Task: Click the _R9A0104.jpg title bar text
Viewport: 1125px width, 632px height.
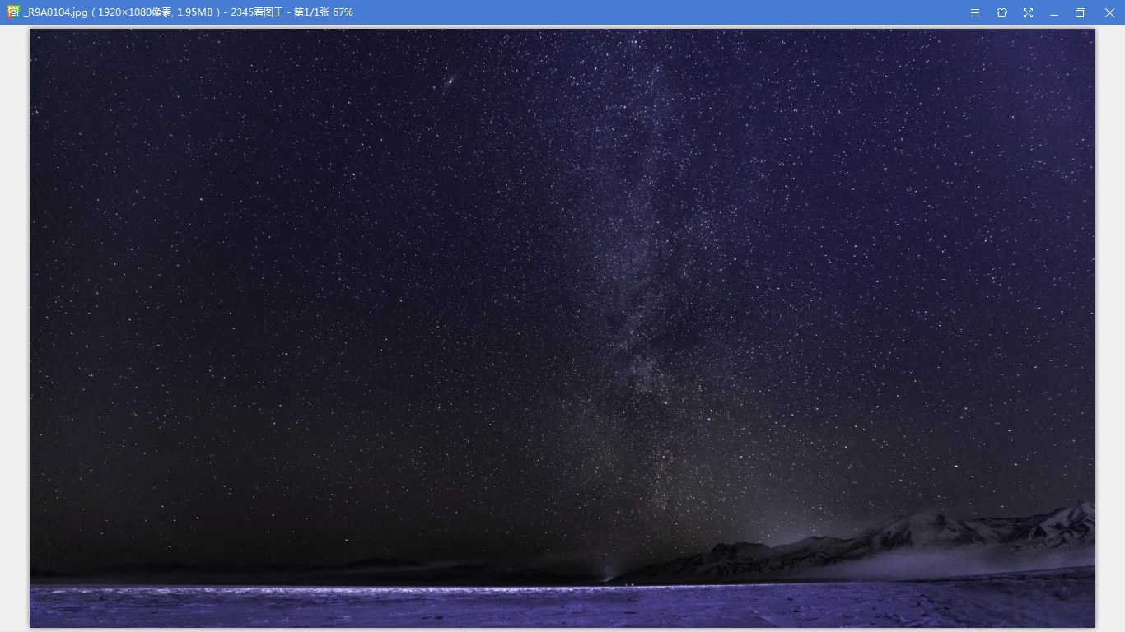Action: click(189, 12)
